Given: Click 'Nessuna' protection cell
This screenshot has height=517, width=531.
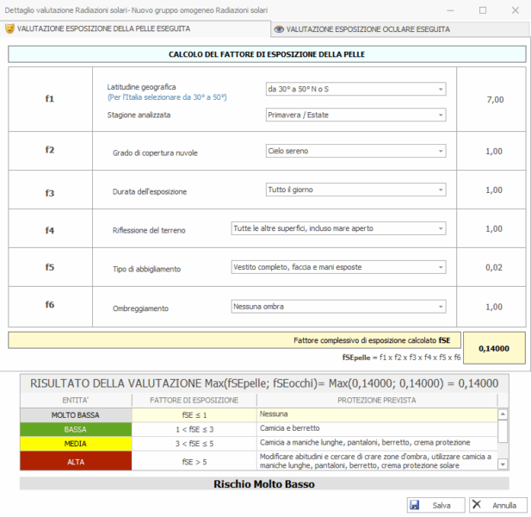Looking at the screenshot, I should [377, 414].
